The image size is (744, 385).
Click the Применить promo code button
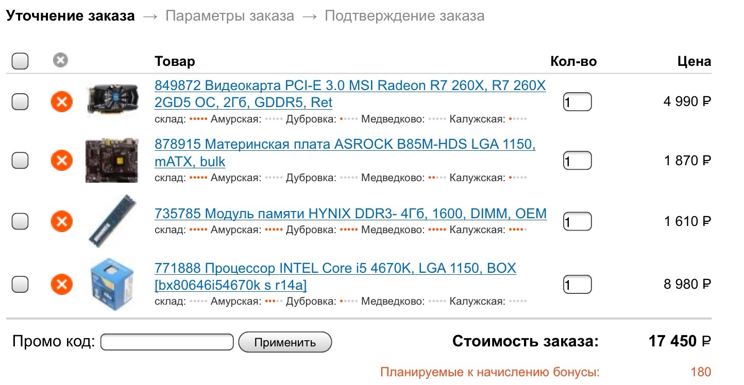click(285, 342)
